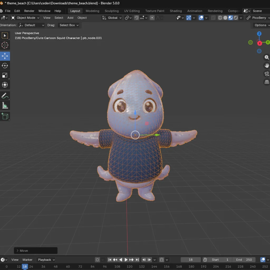Screen dimensions: 270x270
Task: Jump to previous keyframe
Action: [x=115, y=260]
